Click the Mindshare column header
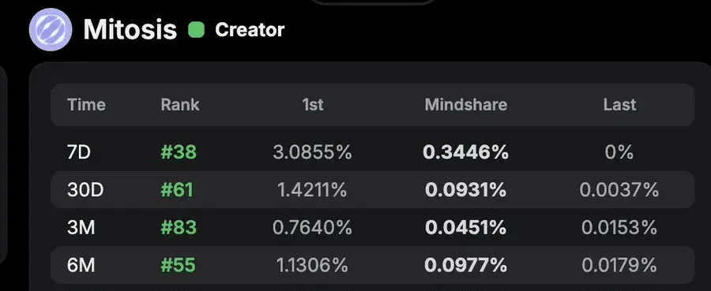 point(465,105)
